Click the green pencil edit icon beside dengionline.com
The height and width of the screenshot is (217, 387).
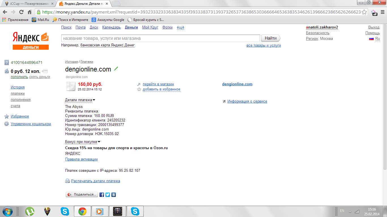tap(116, 69)
